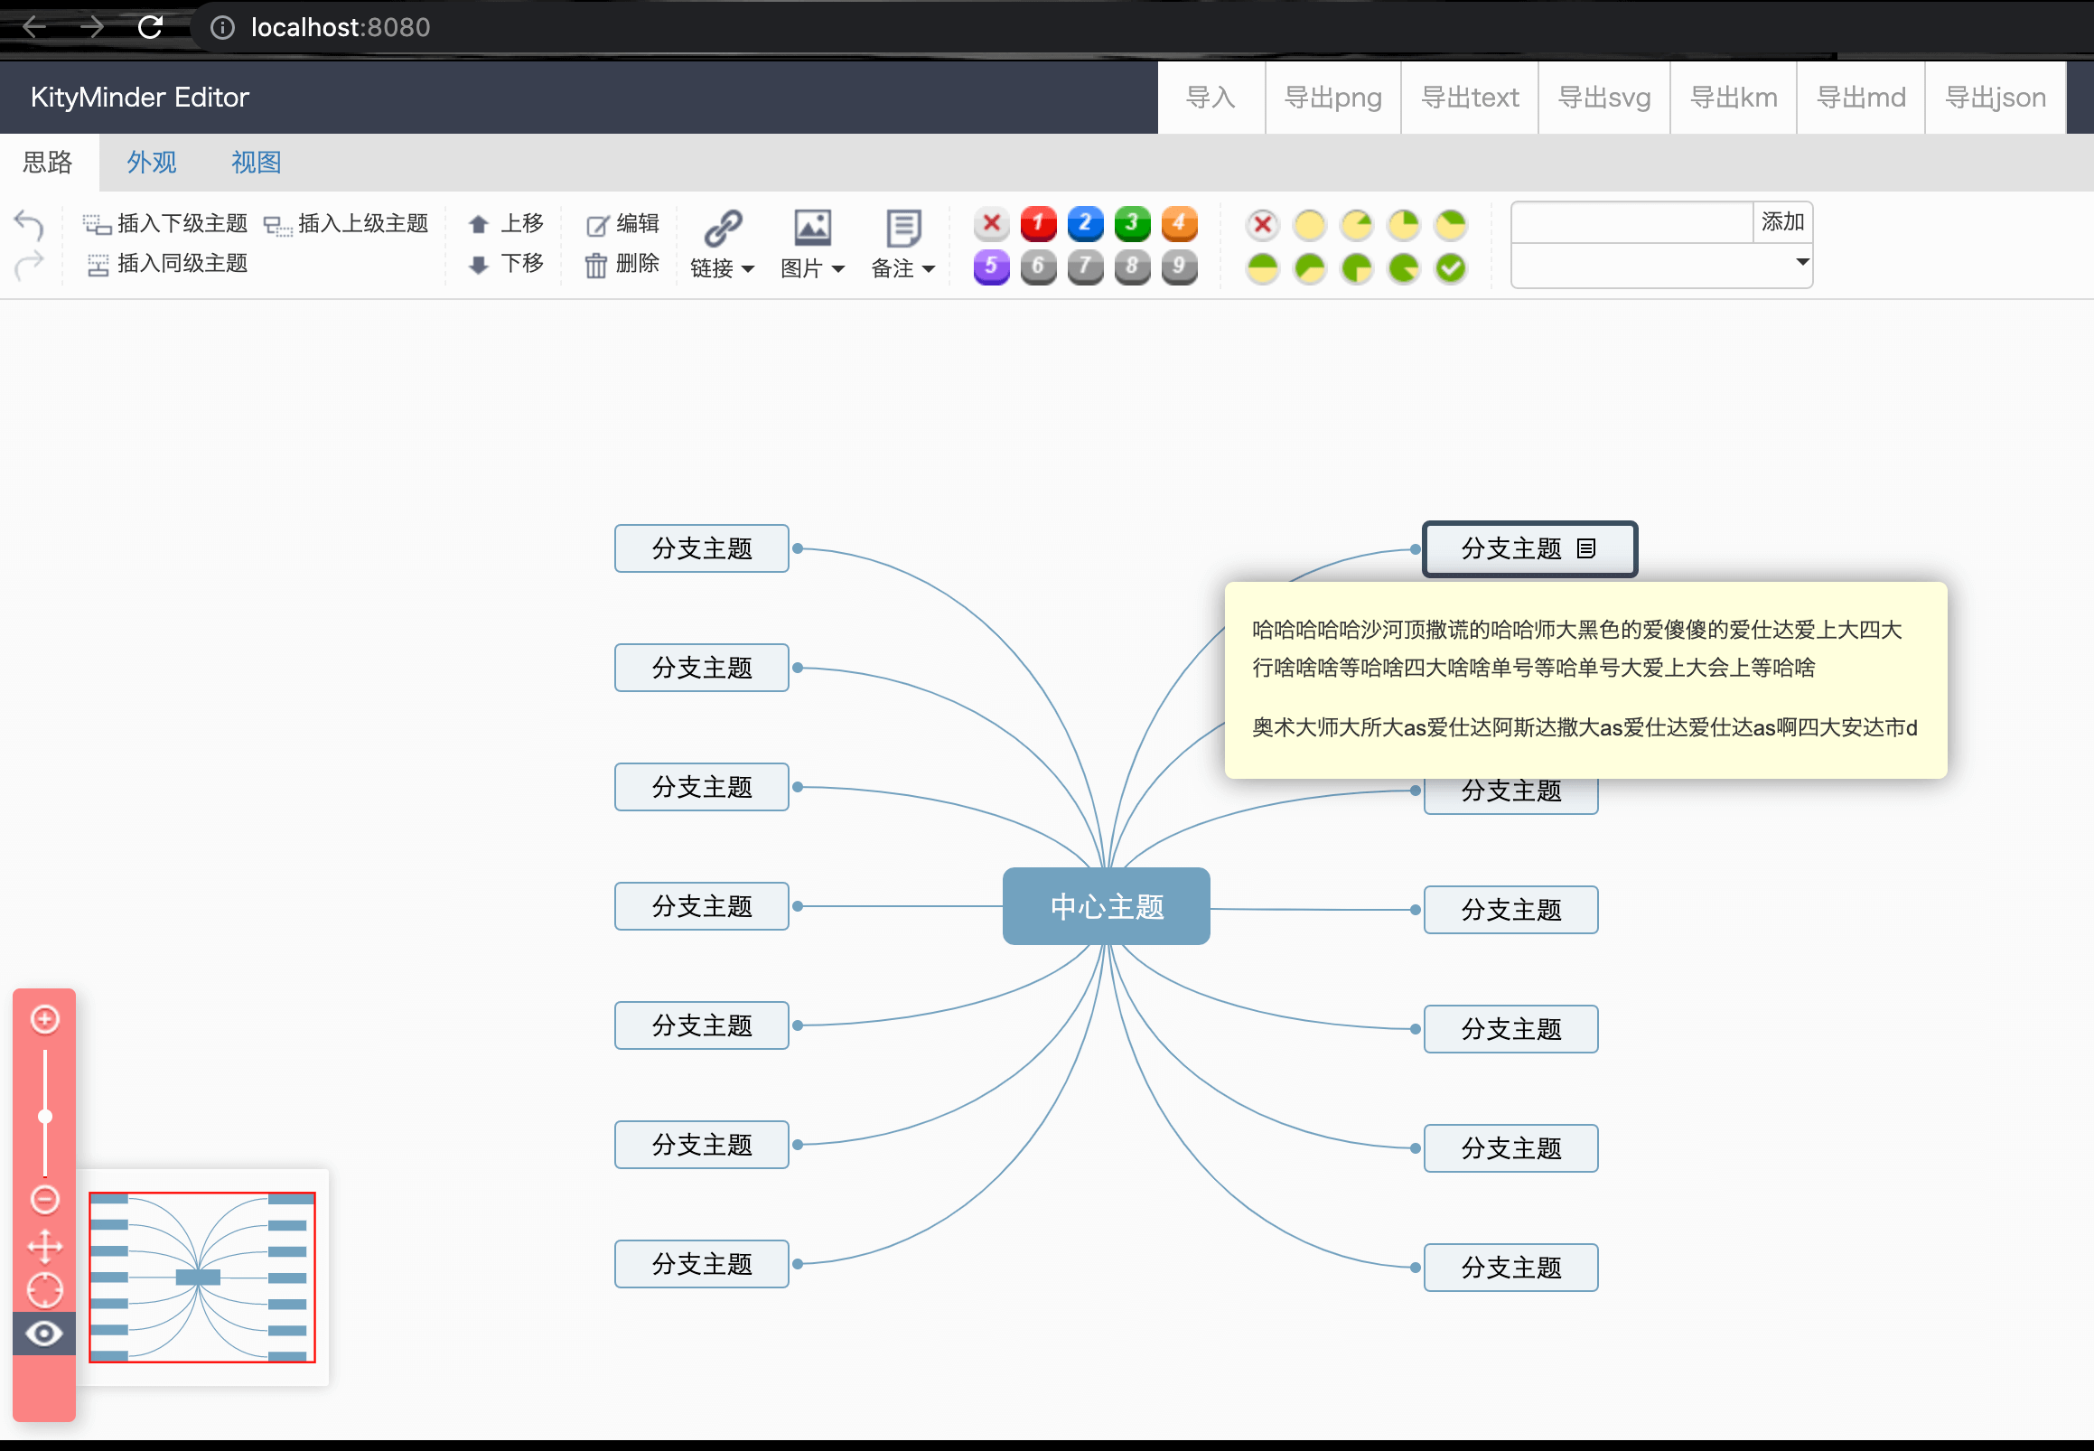This screenshot has height=1451, width=2094.
Task: Select priority 1 red badge
Action: point(1038,223)
